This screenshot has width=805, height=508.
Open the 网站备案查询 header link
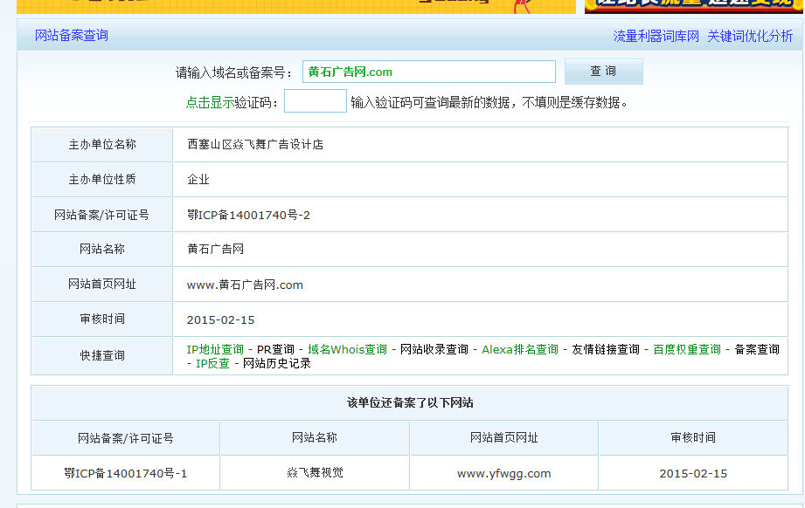click(x=72, y=36)
